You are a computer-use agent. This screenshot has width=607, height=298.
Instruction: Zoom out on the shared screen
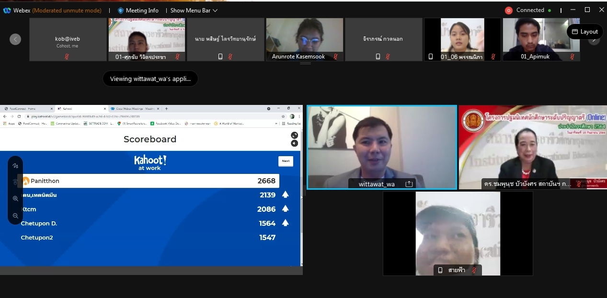point(15,216)
